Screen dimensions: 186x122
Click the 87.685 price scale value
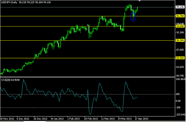180,50
